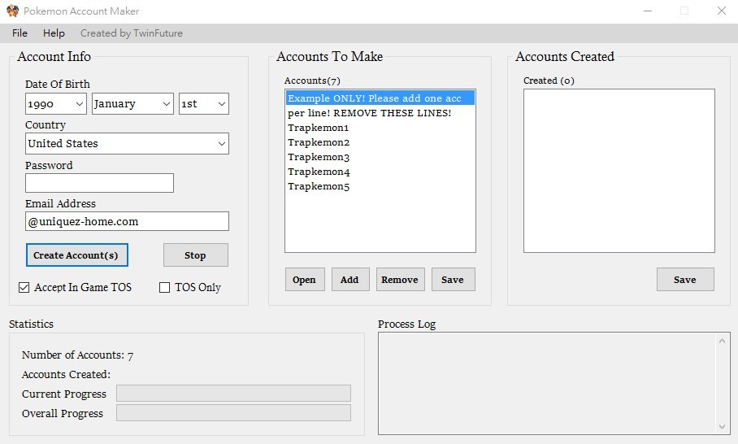738x444 pixels.
Task: Select Trapkemon3 in the accounts list
Action: pyautogui.click(x=319, y=157)
